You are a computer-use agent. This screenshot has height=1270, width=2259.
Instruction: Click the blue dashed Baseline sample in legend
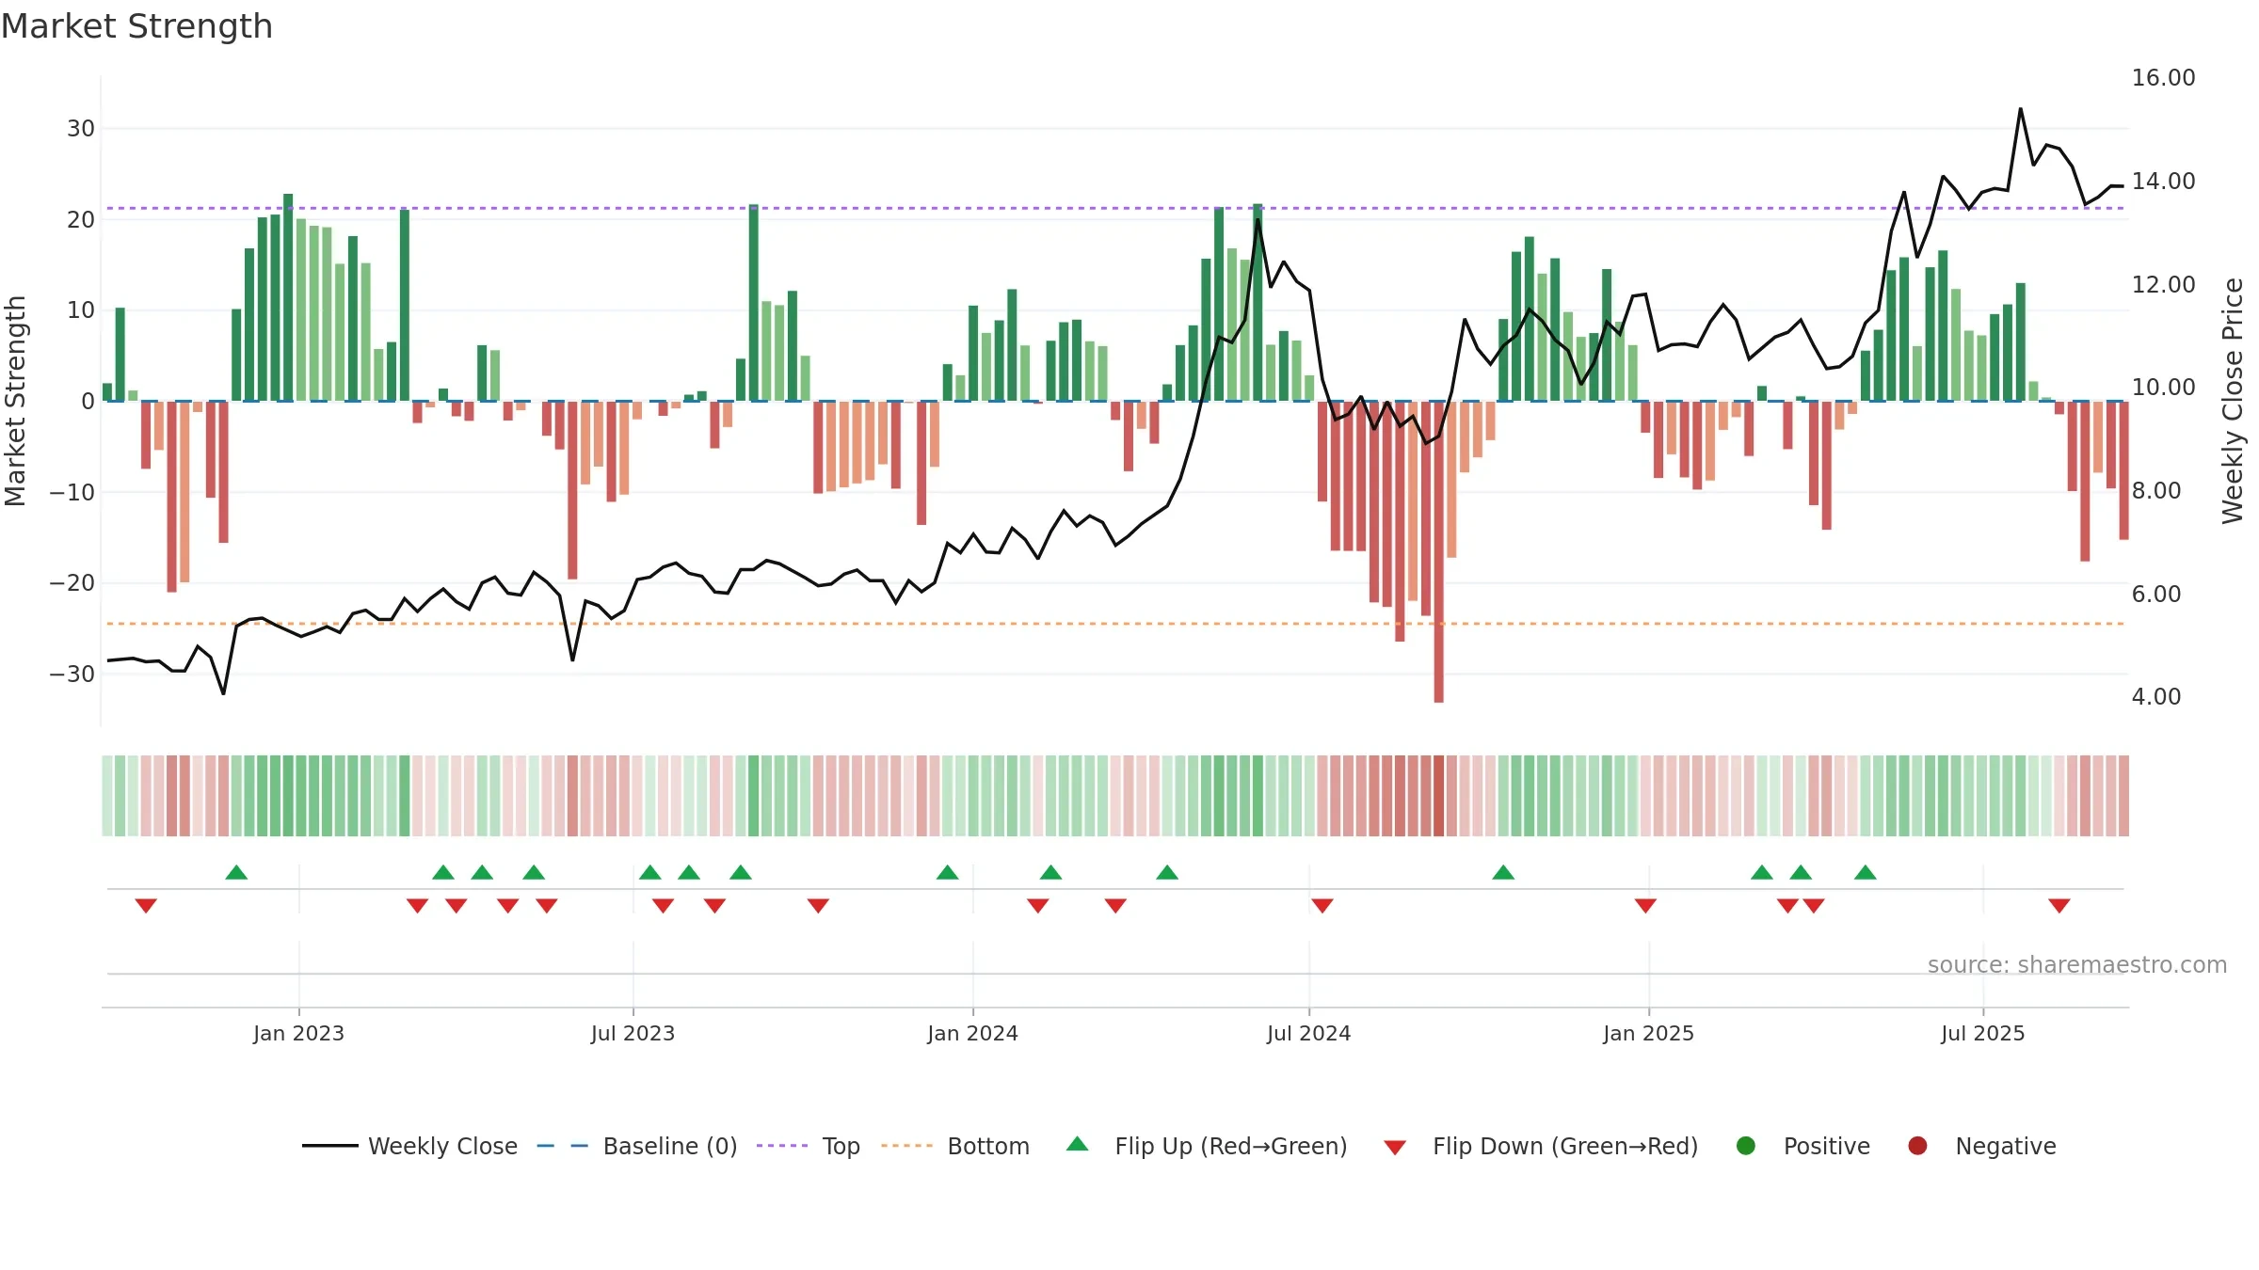(x=562, y=1146)
